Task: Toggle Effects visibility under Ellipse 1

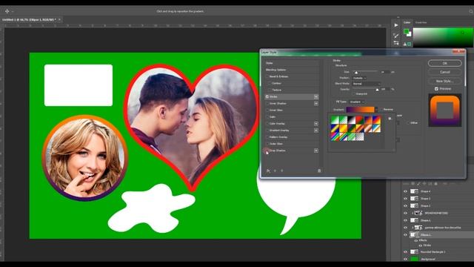Action: click(x=416, y=240)
